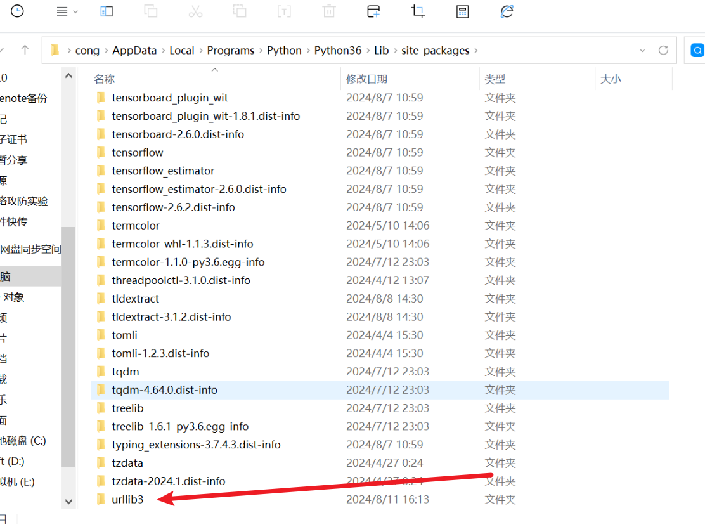Select threadpoolctl-3.1.0.dist-info folder
This screenshot has width=705, height=527.
[181, 280]
